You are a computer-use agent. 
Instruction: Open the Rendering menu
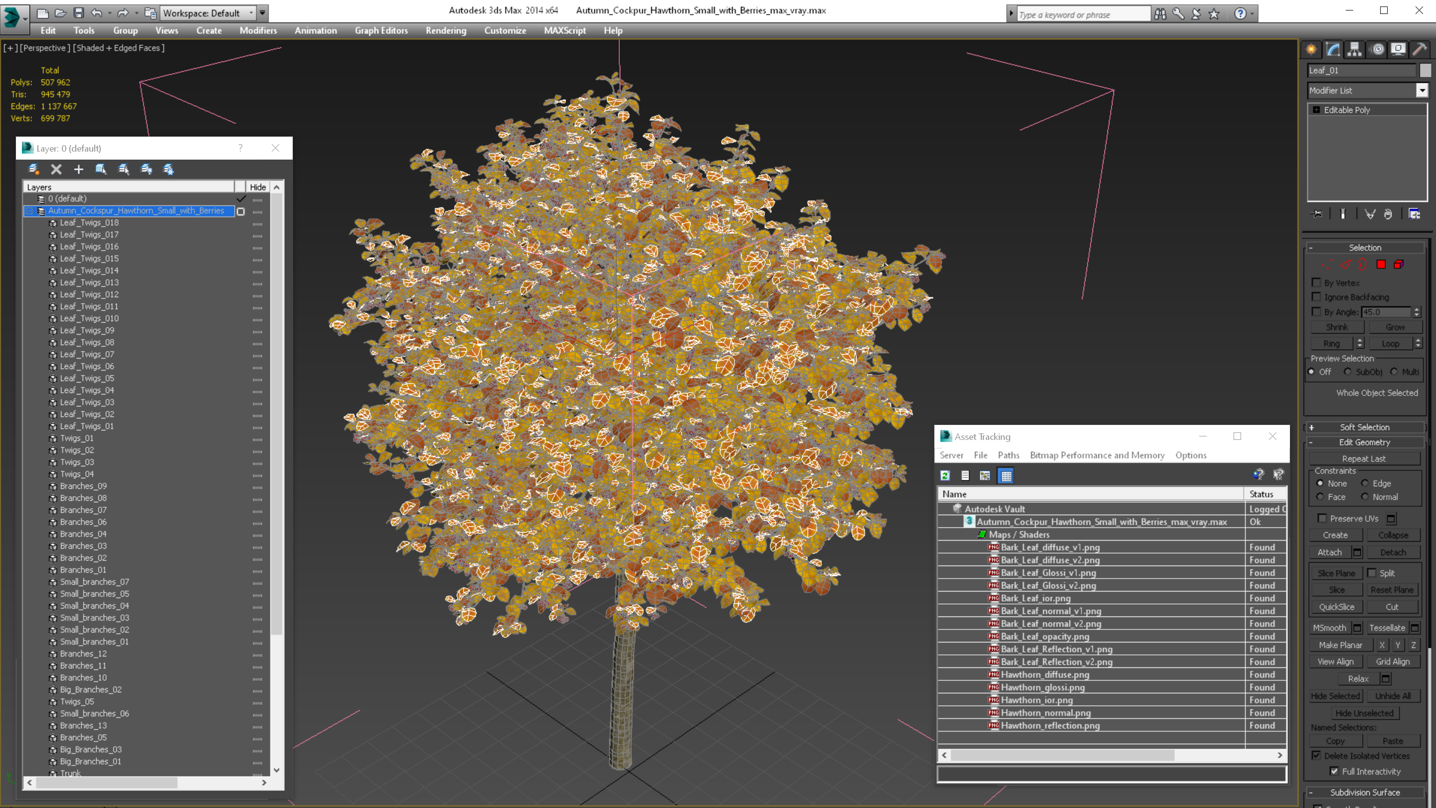point(446,30)
